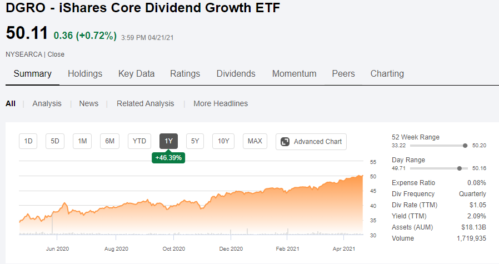499x264 pixels.
Task: Click the Quarterly dividend frequency value
Action: (x=472, y=194)
